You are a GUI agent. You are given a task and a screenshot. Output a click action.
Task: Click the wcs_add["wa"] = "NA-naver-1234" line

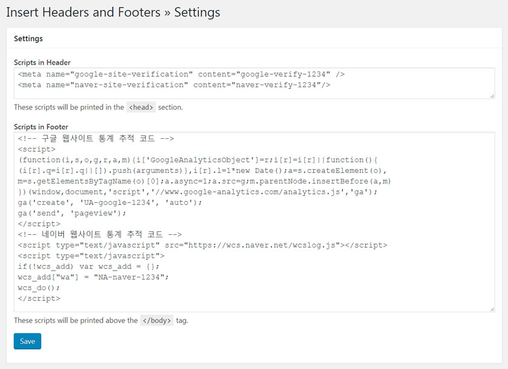(93, 277)
